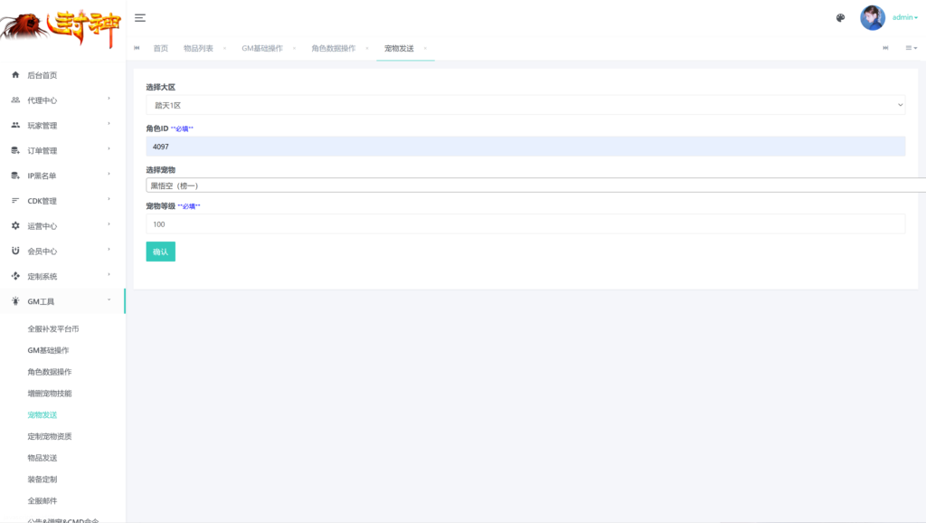Click the 确认 confirm button
The height and width of the screenshot is (523, 926).
click(x=160, y=252)
